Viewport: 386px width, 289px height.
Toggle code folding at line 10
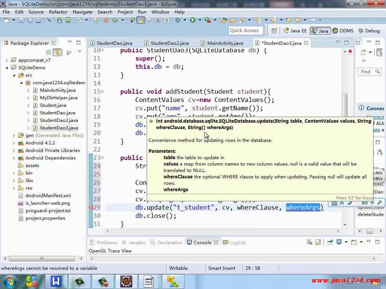(x=103, y=50)
